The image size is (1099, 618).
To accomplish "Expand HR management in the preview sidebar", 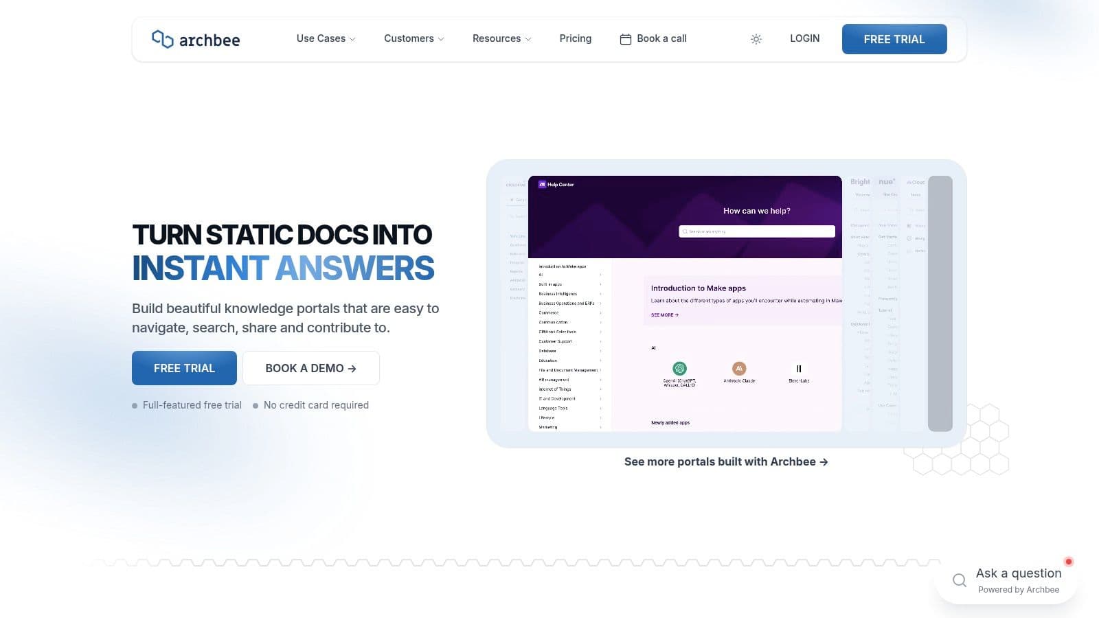I will pos(570,380).
